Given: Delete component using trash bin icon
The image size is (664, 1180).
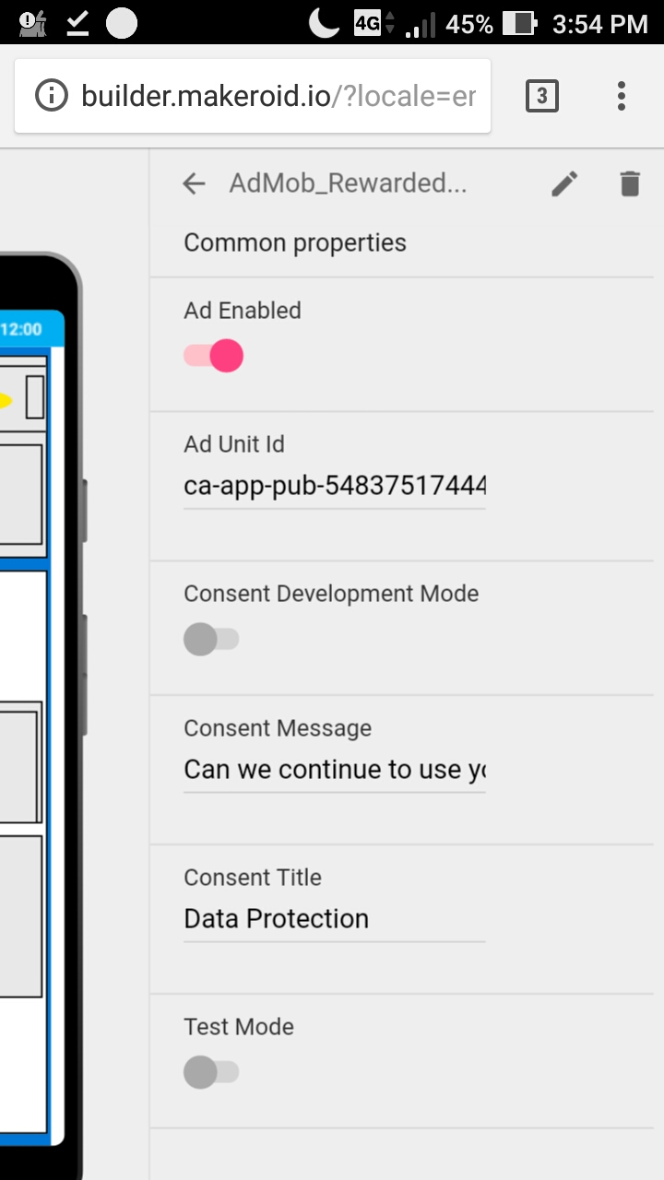Looking at the screenshot, I should [630, 183].
